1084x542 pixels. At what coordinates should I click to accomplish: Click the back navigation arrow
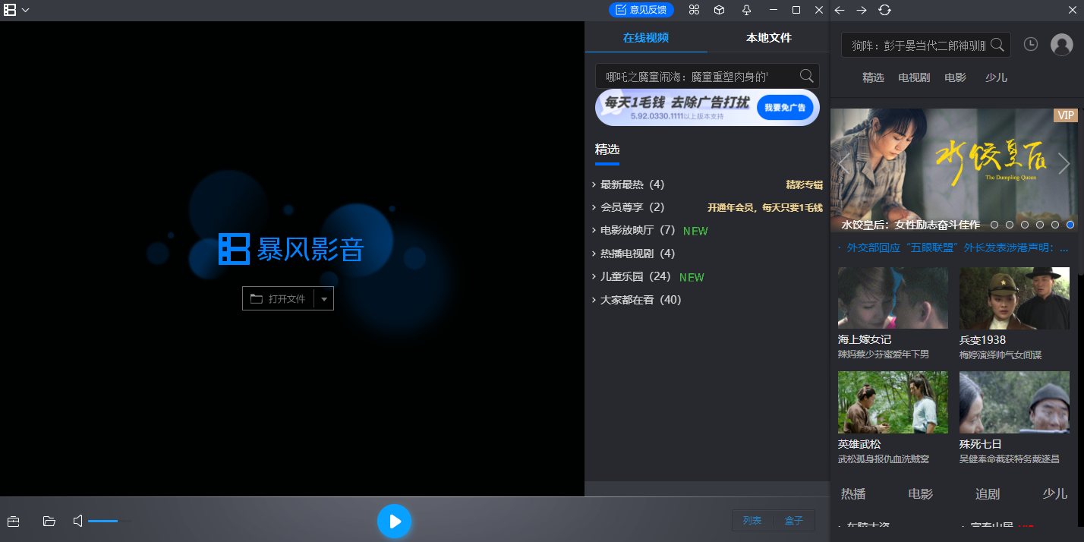pos(840,10)
